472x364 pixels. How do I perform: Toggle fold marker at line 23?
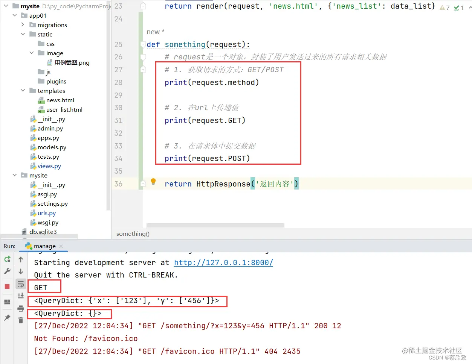[x=143, y=6]
